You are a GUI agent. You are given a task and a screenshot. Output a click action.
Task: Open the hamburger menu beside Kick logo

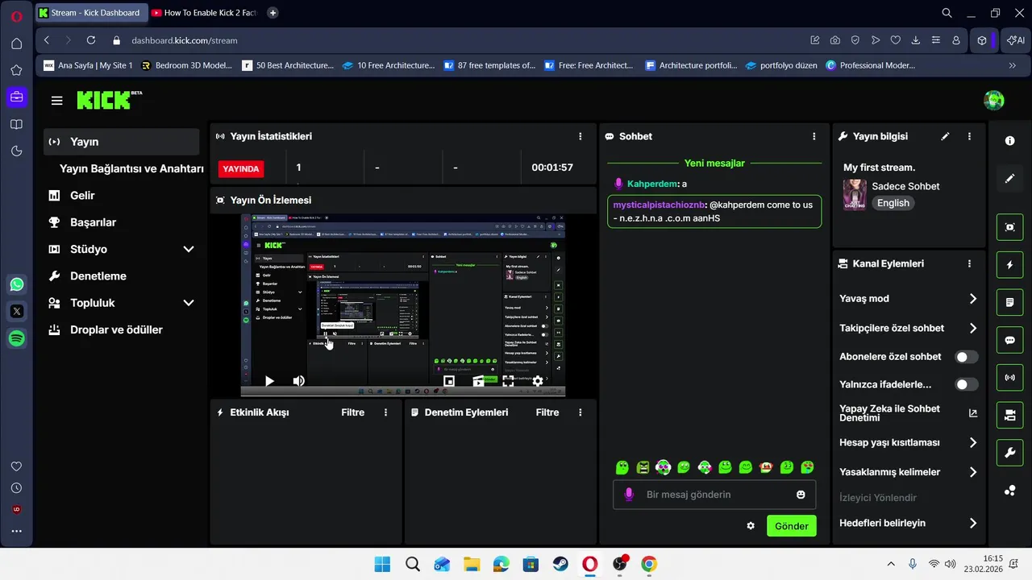click(x=56, y=101)
